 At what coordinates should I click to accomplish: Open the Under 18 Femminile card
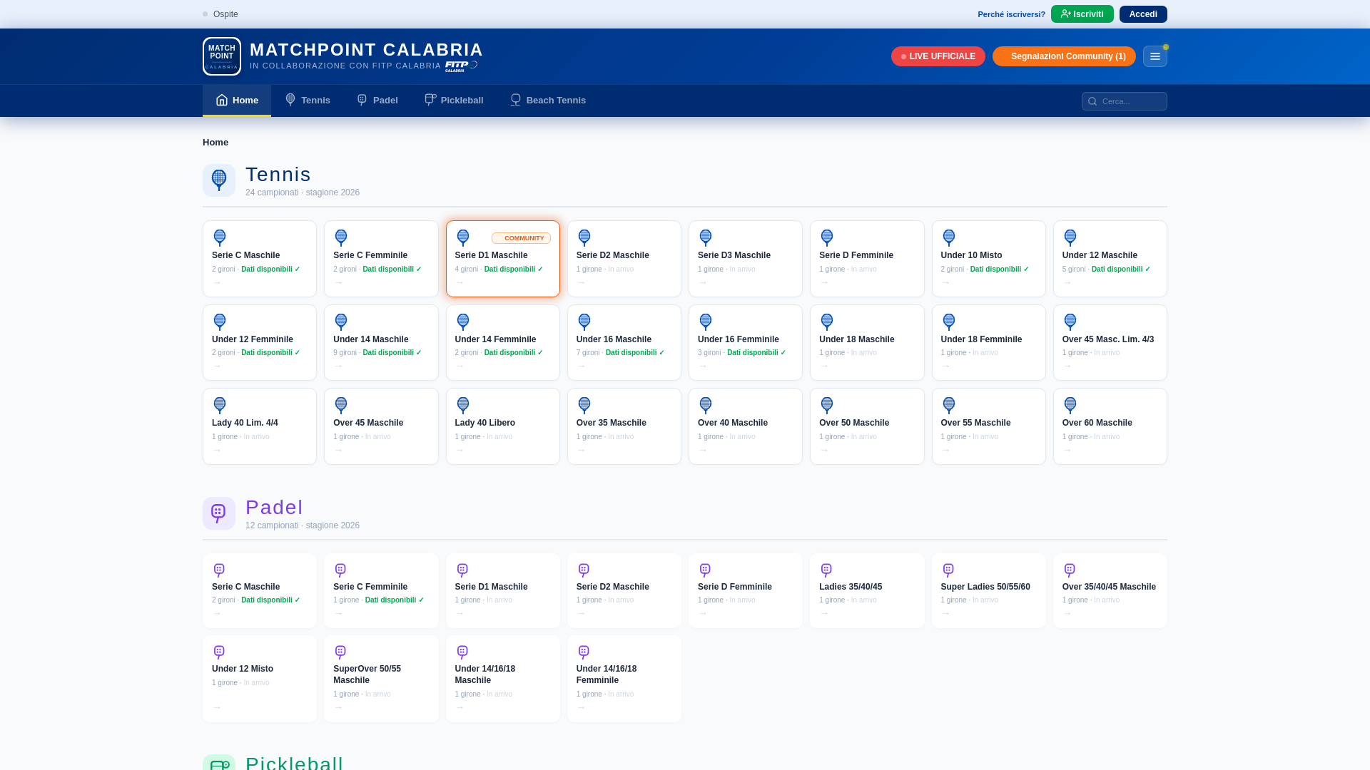point(989,343)
